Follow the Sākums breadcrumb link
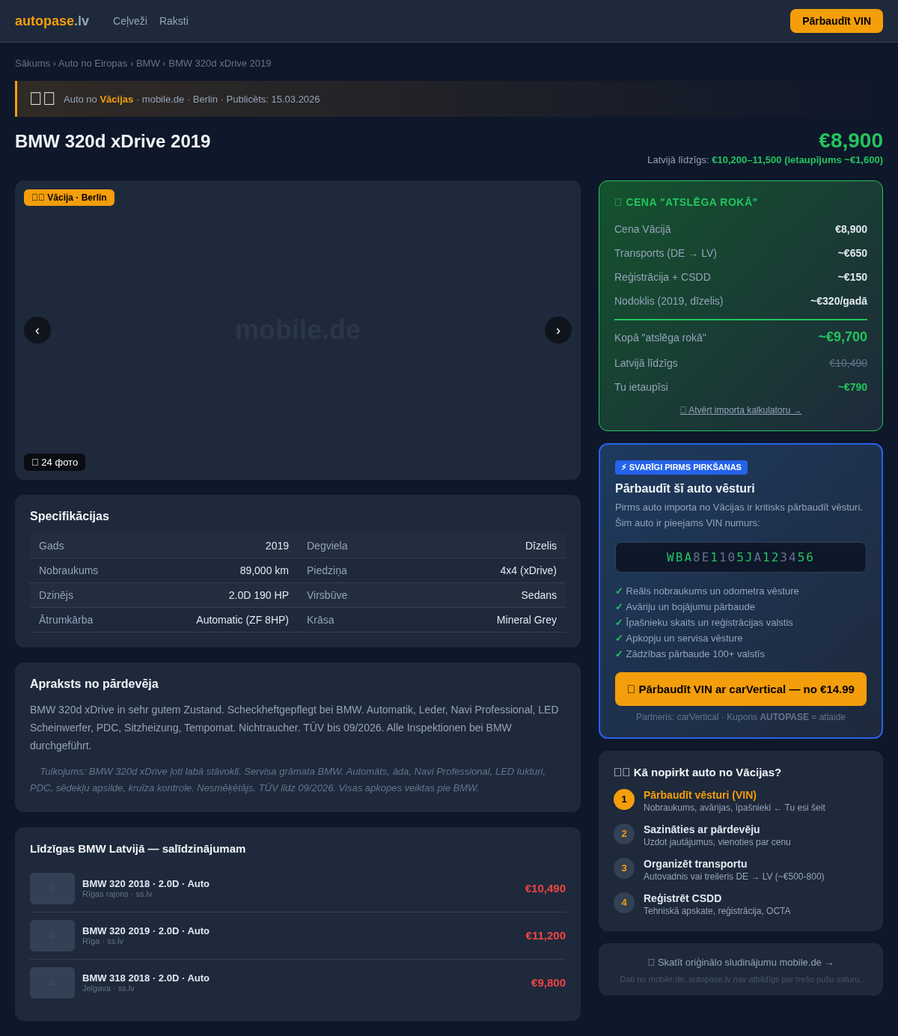This screenshot has width=898, height=1036. tap(32, 64)
